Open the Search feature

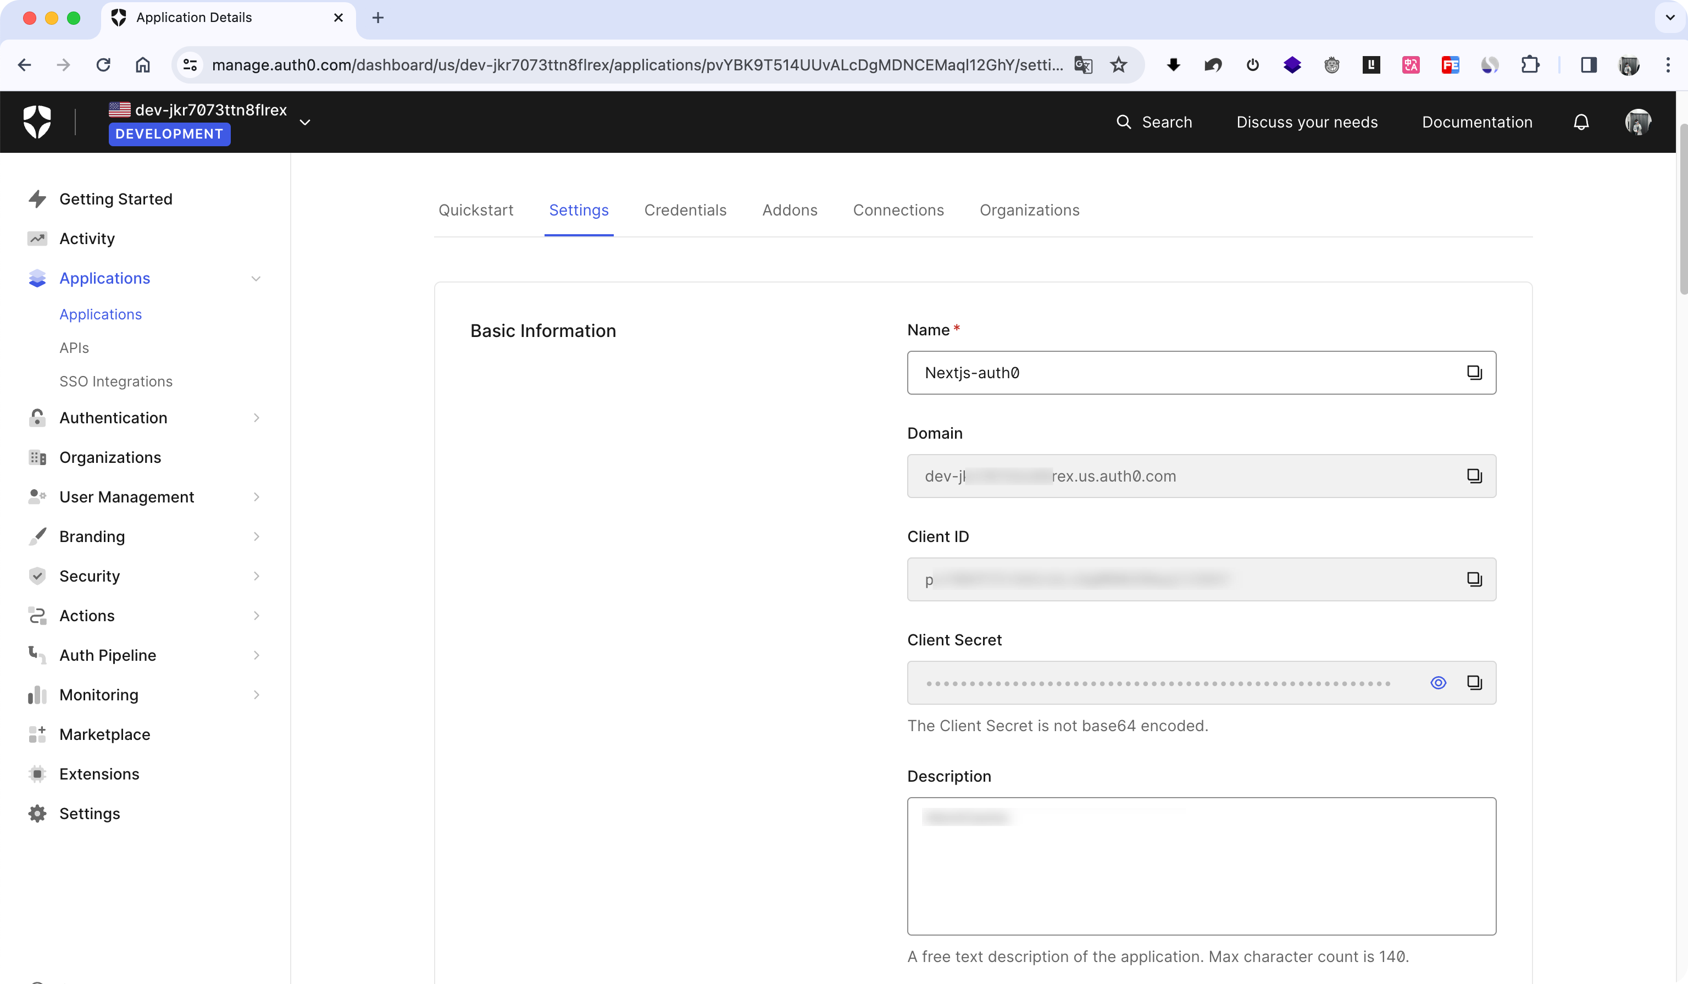coord(1154,121)
